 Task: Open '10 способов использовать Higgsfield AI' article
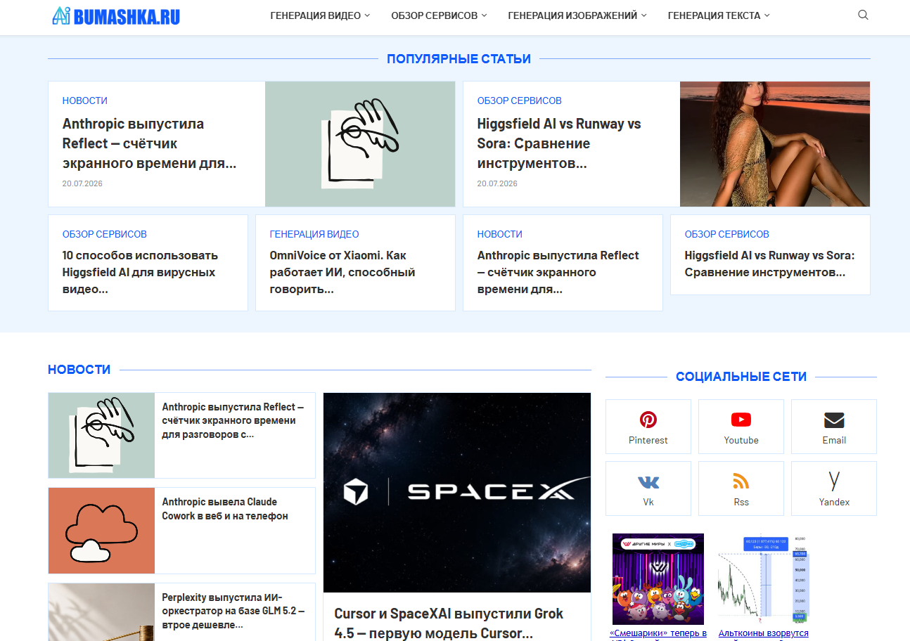(x=140, y=272)
